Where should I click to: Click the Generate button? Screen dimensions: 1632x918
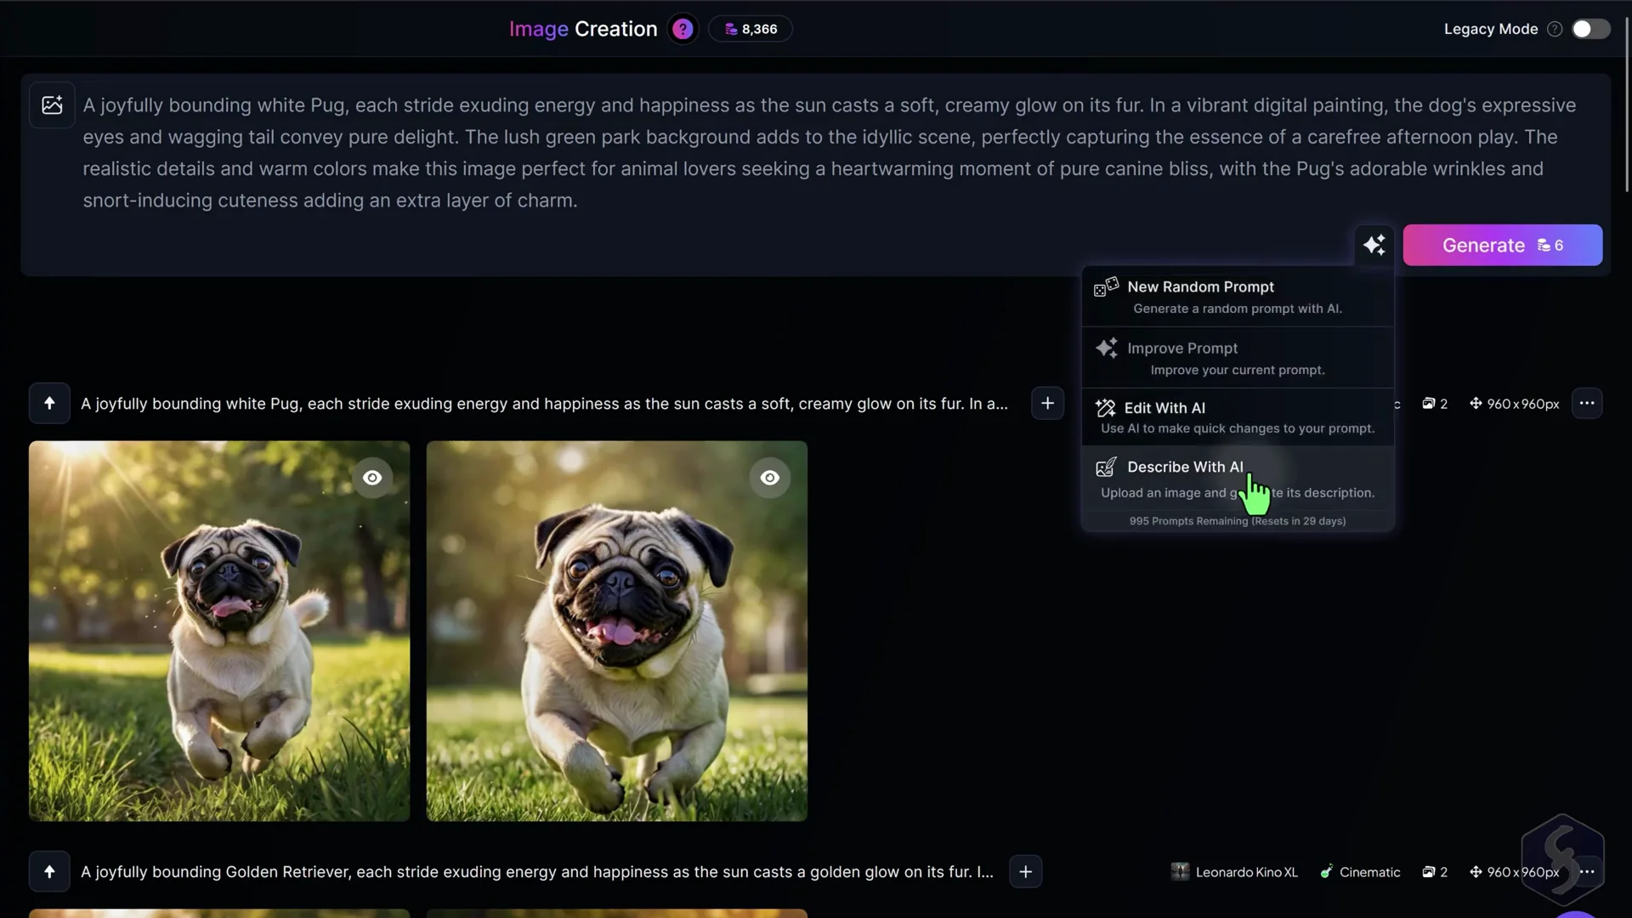tap(1501, 245)
